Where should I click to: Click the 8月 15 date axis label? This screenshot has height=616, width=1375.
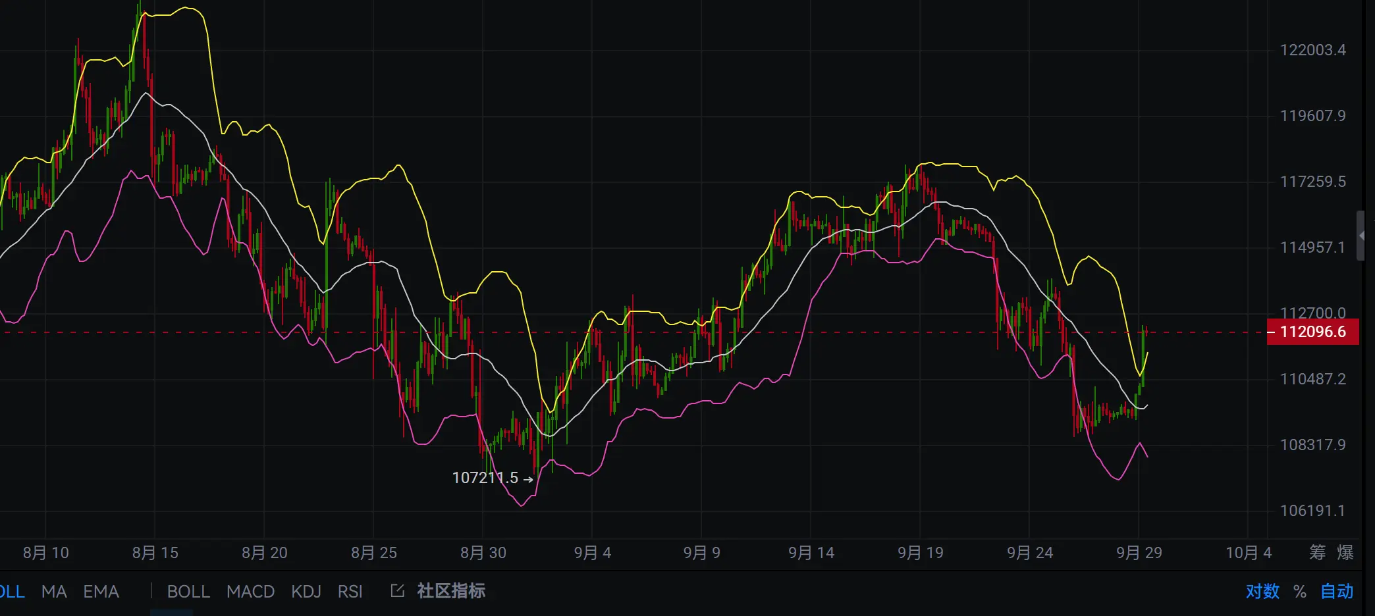155,553
